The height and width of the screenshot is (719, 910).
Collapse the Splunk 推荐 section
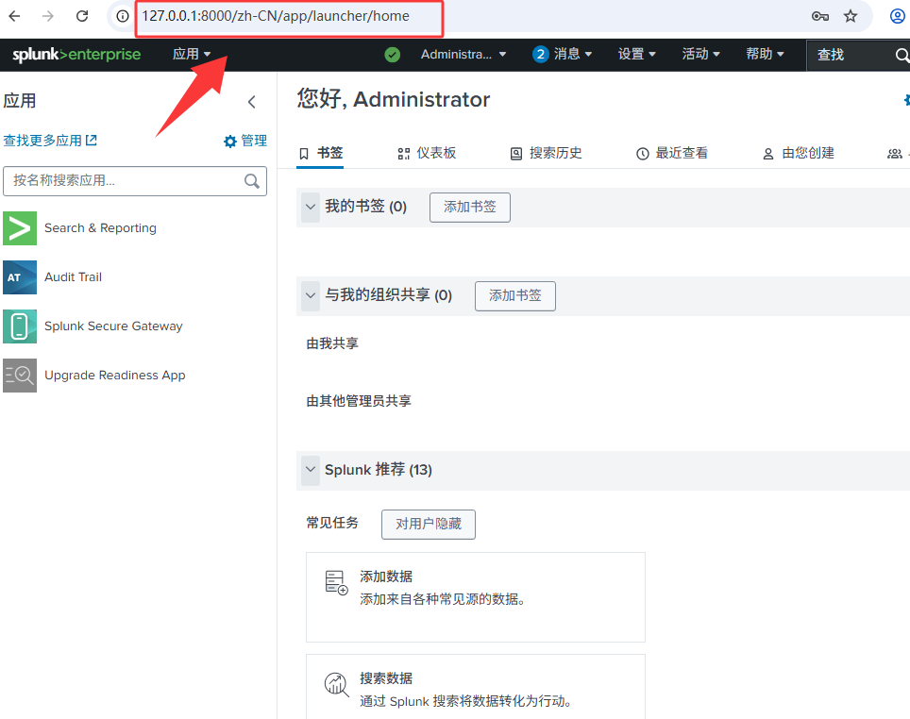click(311, 470)
